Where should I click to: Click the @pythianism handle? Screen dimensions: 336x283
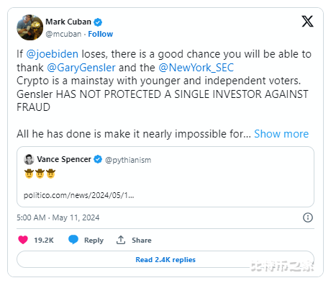128,160
